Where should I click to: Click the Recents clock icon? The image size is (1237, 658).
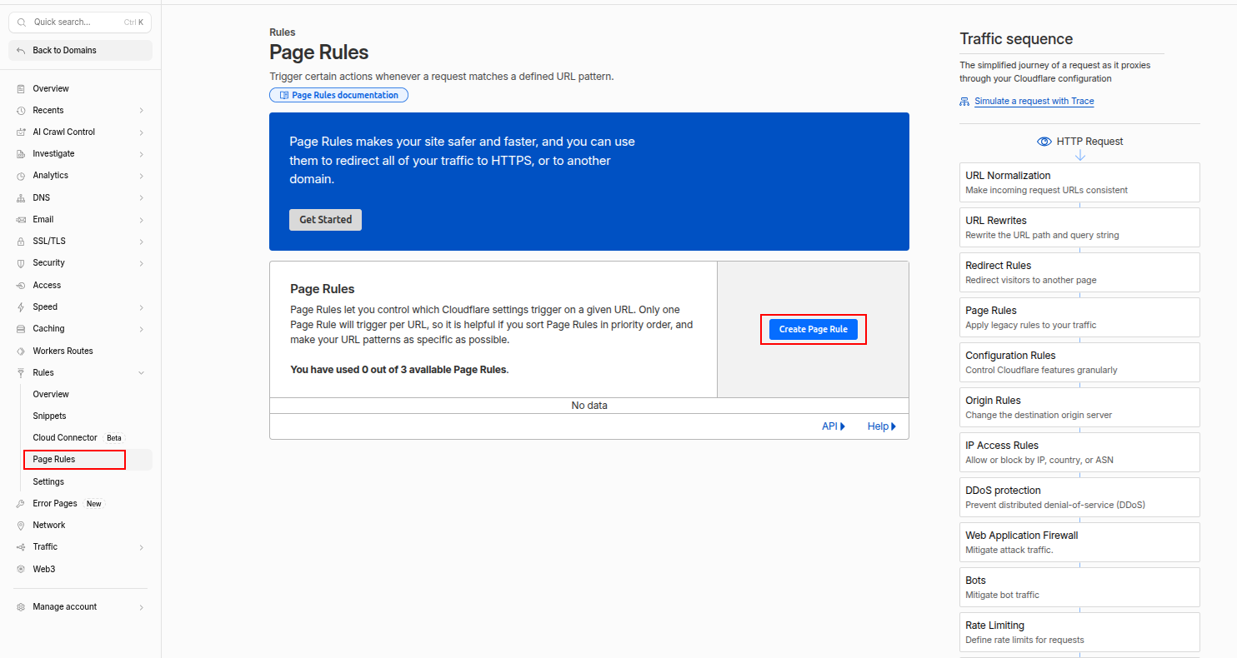pos(21,110)
